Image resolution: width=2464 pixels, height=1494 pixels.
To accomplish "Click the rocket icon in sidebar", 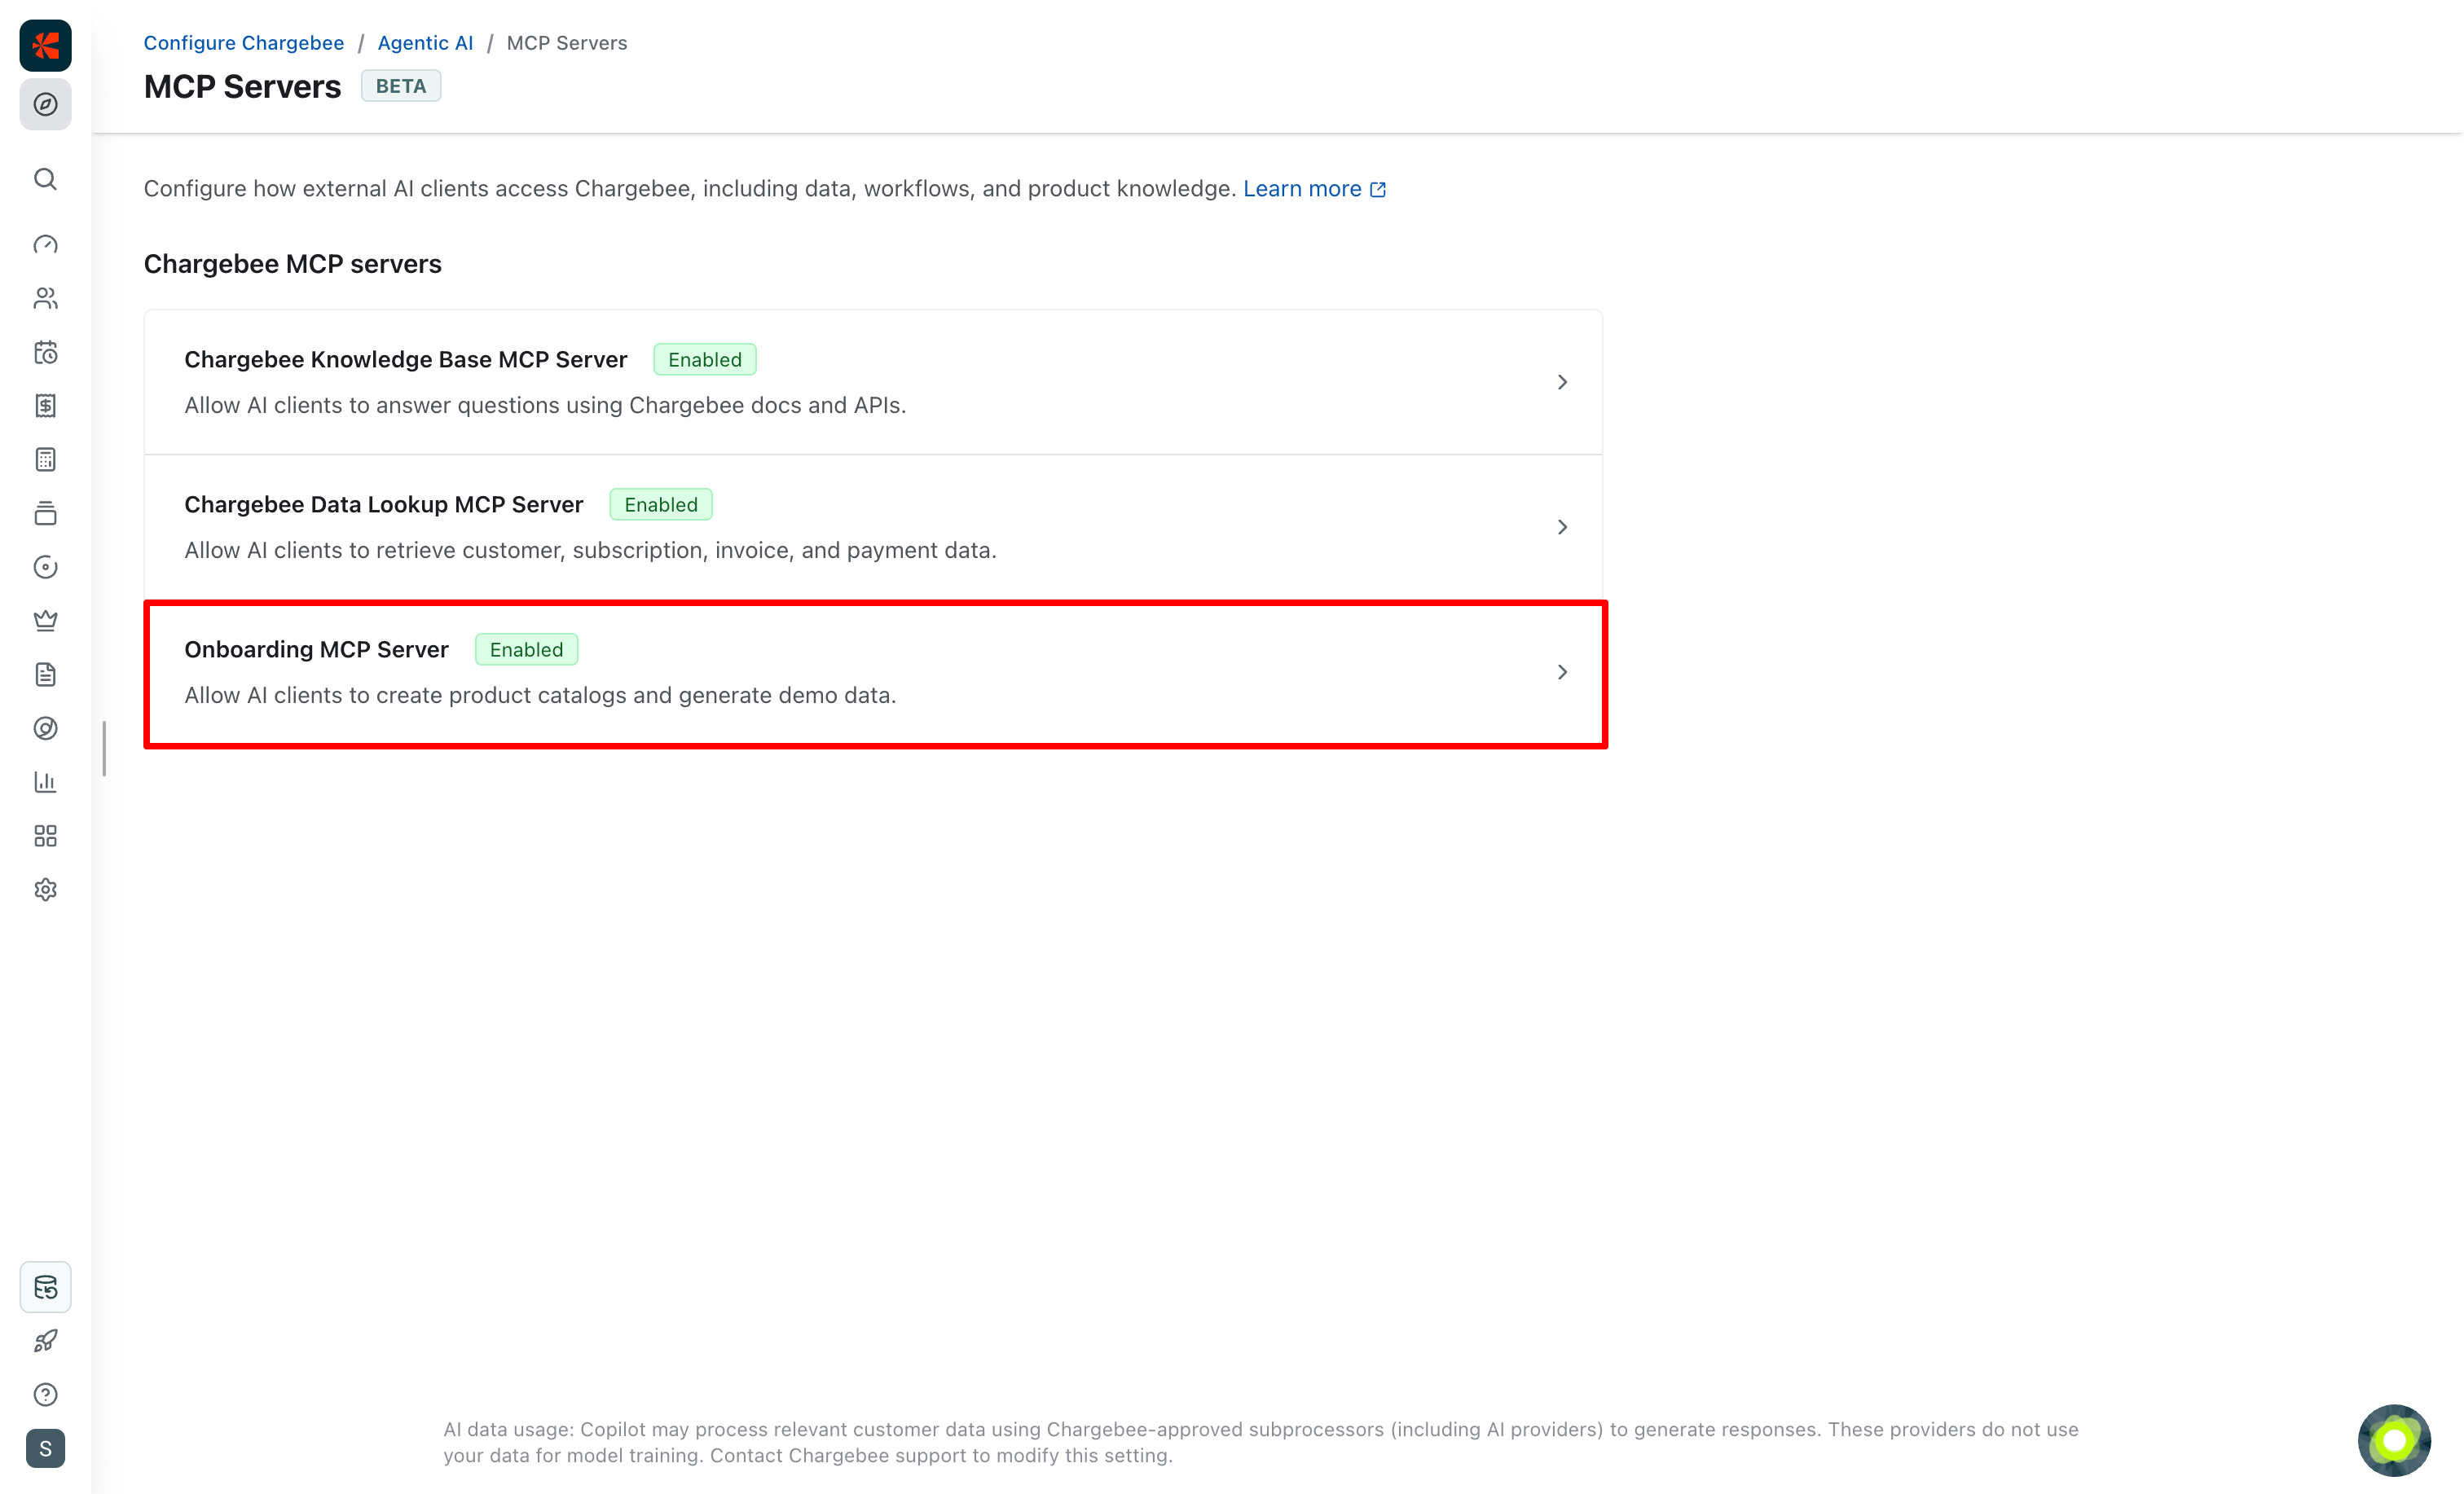I will click(x=45, y=1341).
